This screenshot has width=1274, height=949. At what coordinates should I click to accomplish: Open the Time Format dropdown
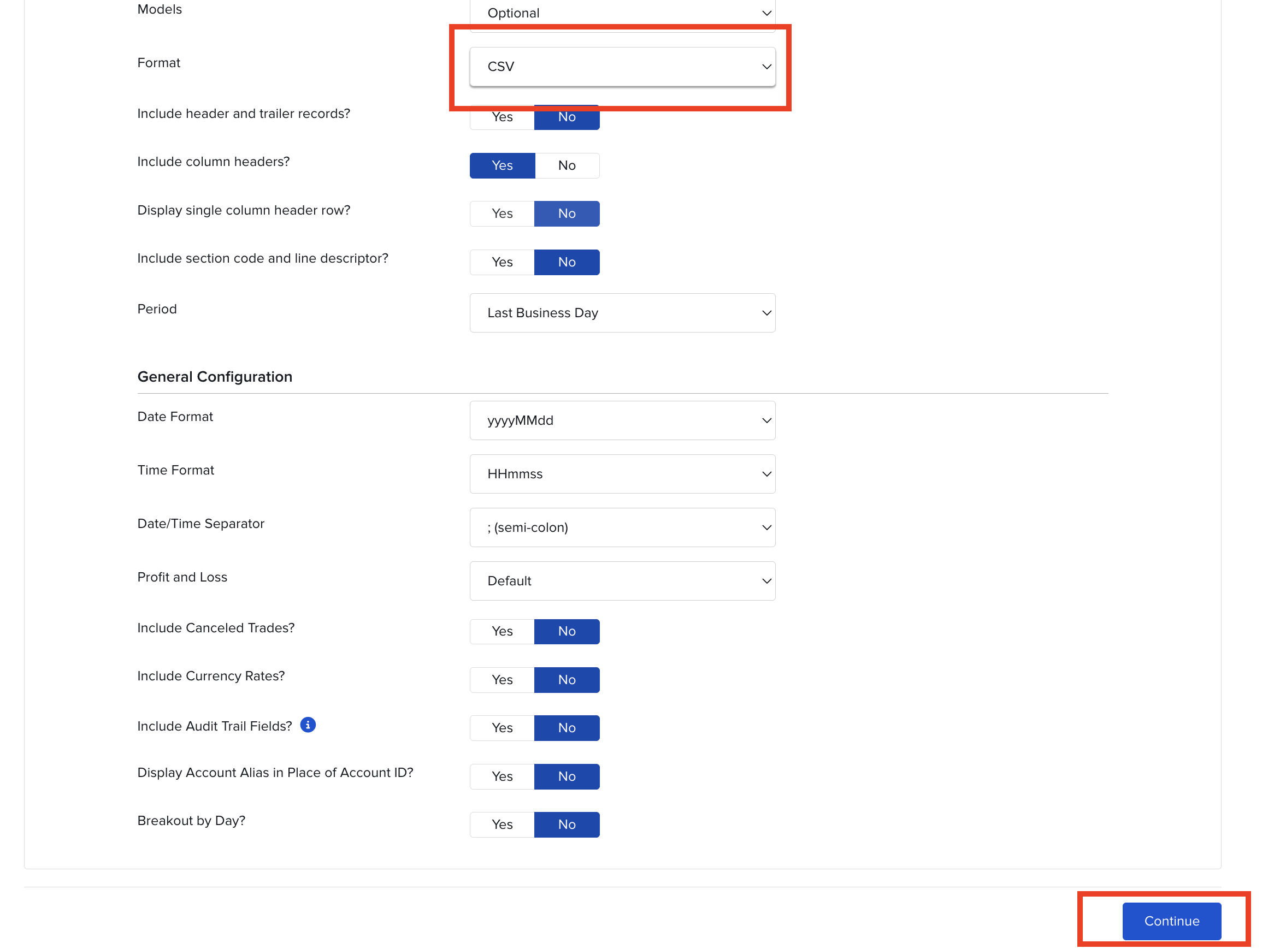(622, 474)
